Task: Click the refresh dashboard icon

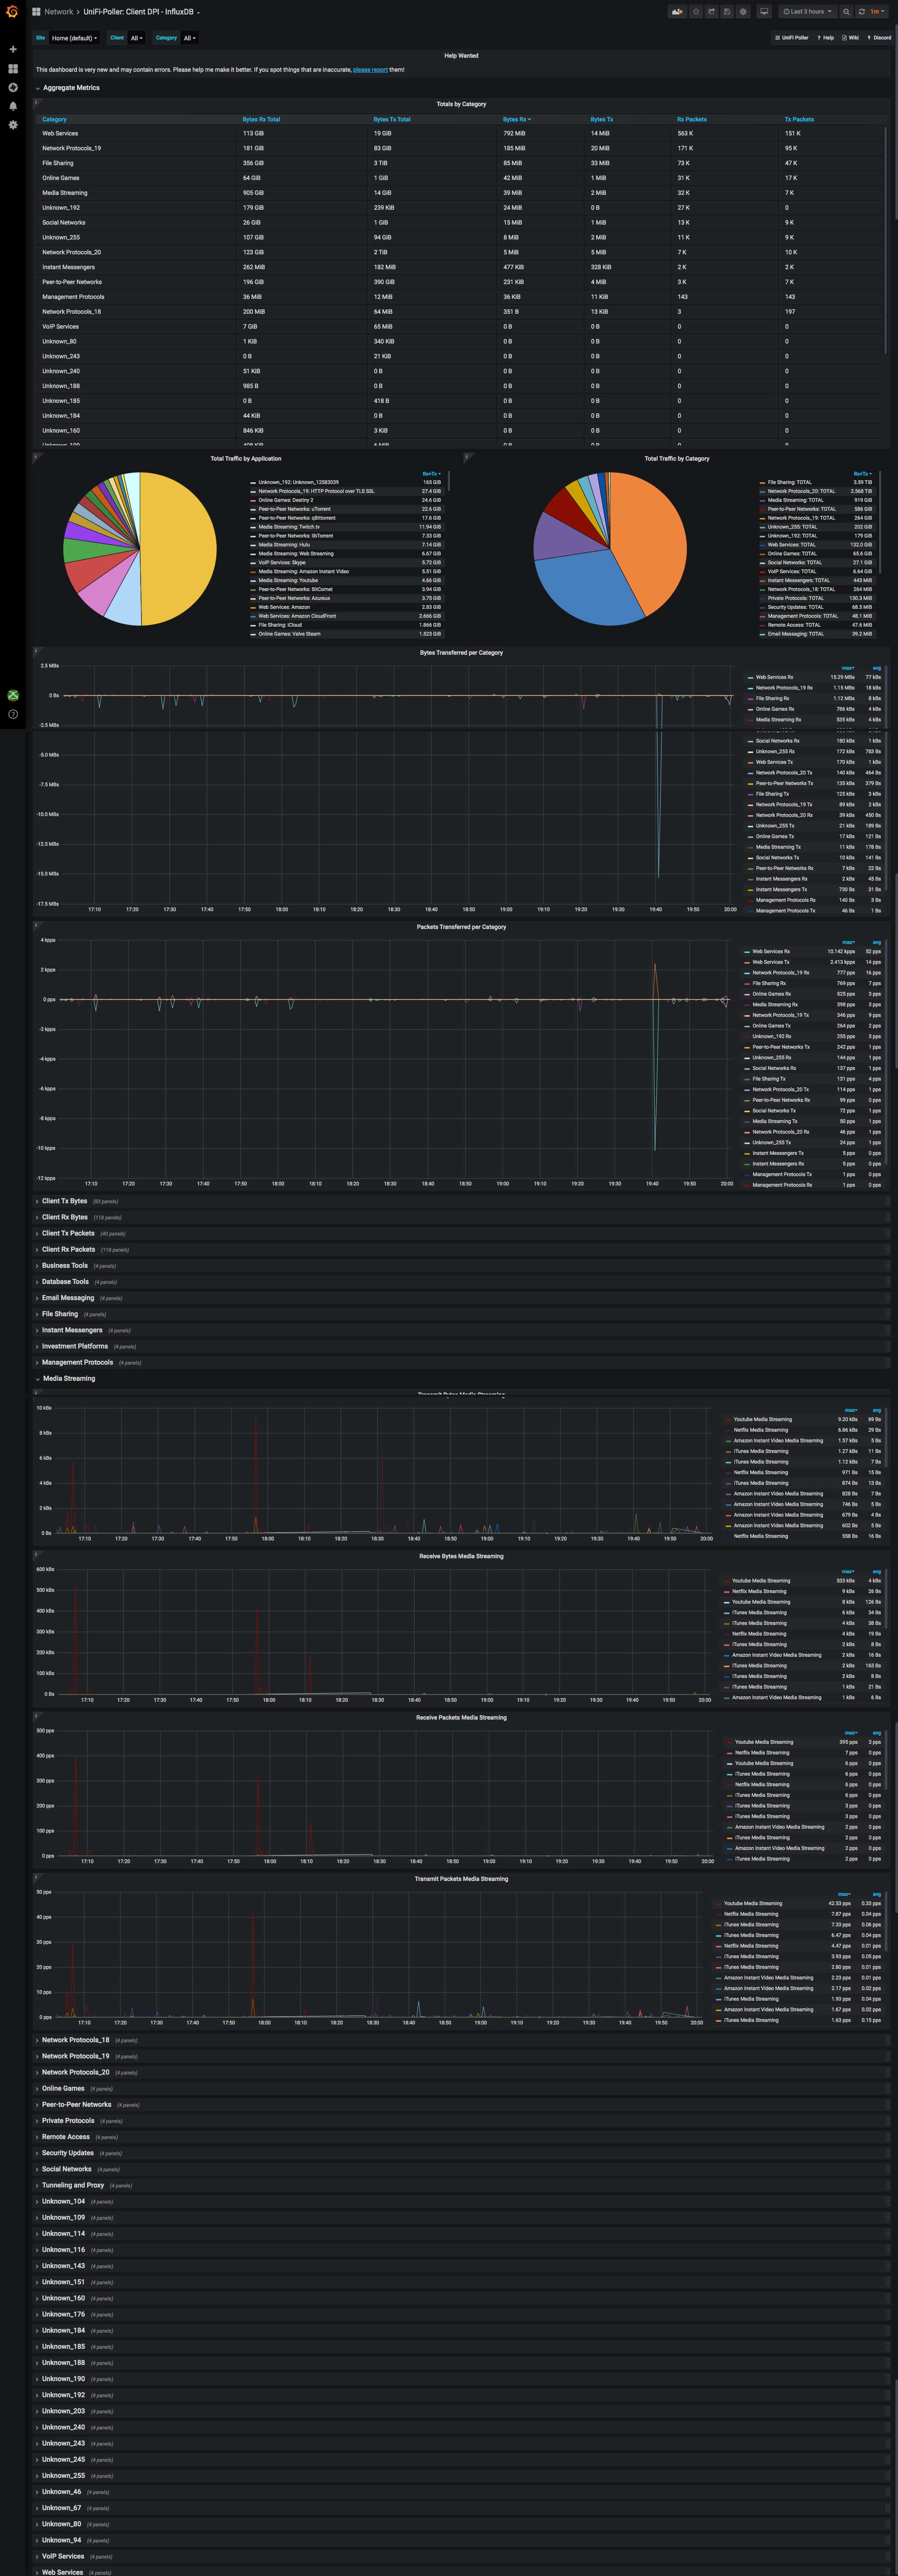Action: click(861, 12)
